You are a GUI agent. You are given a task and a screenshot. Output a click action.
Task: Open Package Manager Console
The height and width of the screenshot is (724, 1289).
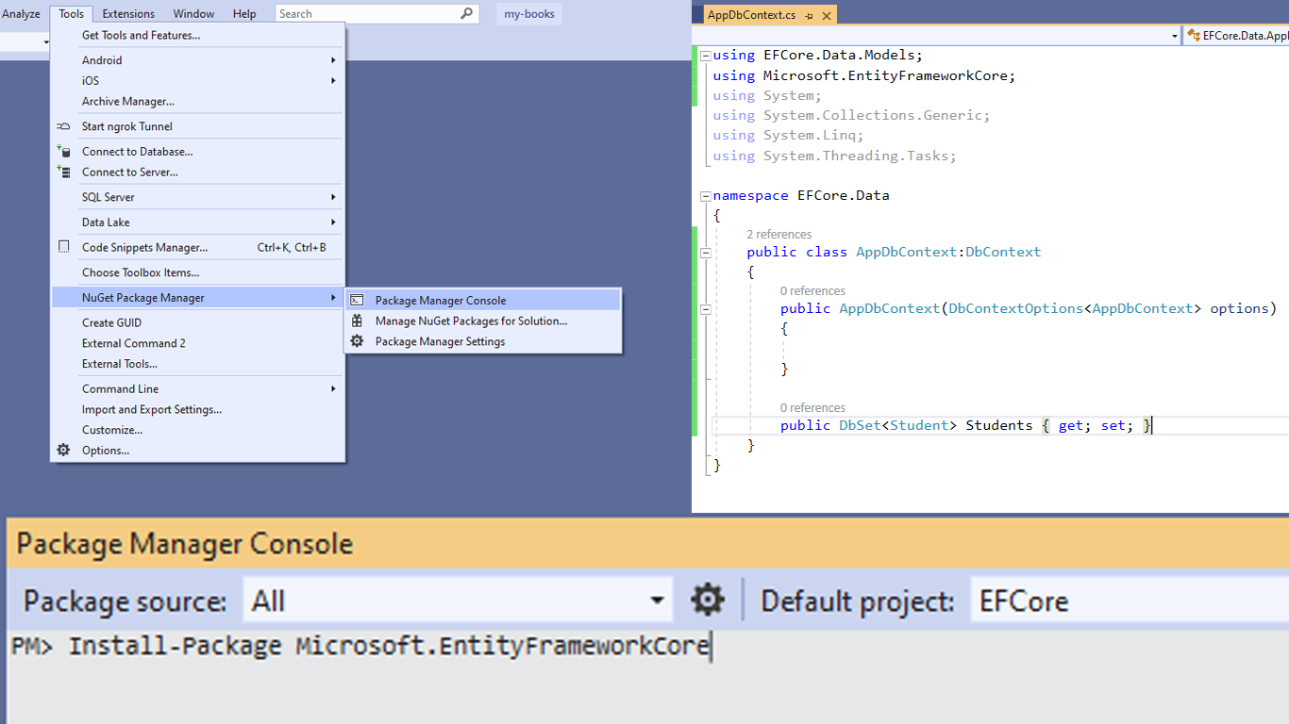tap(483, 300)
